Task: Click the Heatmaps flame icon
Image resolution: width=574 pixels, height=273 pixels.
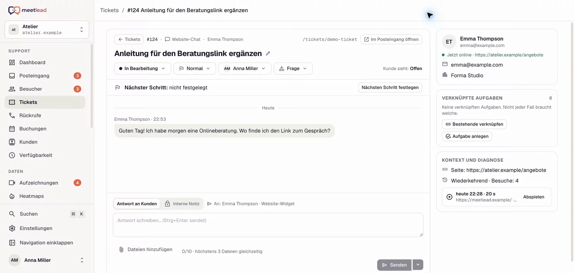Action: [x=12, y=196]
